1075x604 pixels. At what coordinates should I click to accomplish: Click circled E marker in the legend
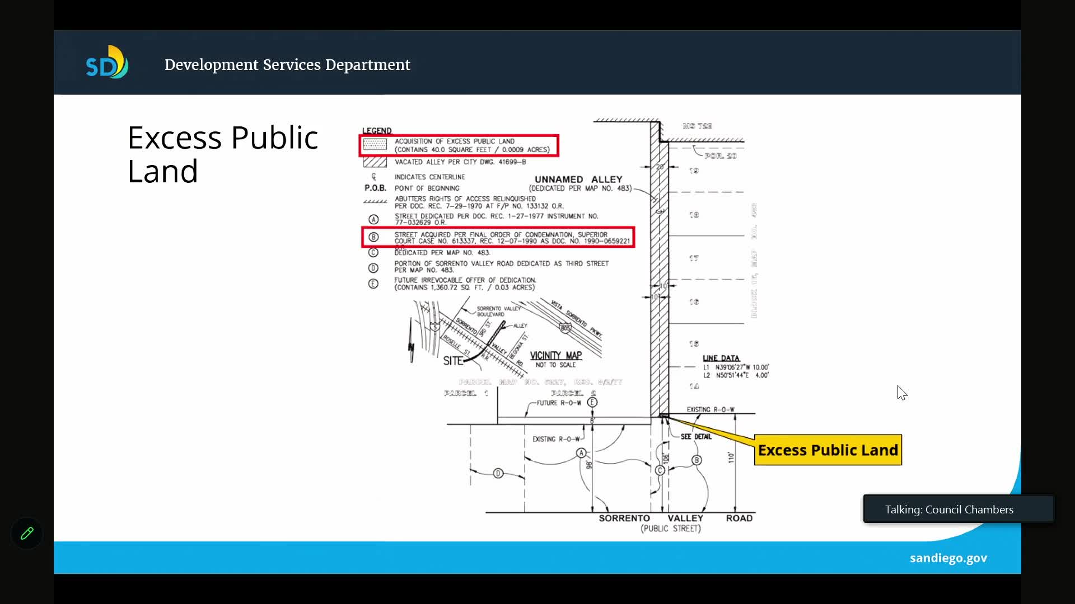[373, 284]
